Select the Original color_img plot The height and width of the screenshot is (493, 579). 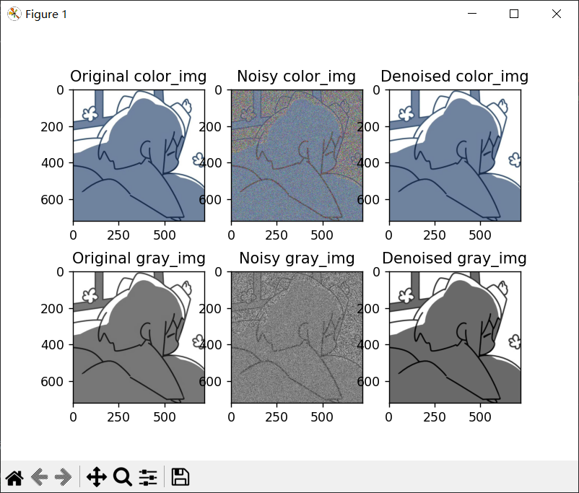[139, 155]
